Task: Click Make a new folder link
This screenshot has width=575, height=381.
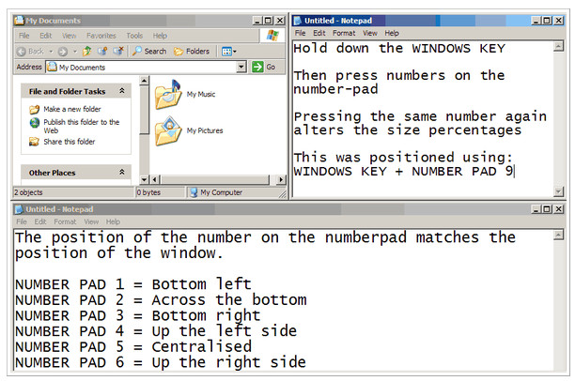Action: (71, 109)
